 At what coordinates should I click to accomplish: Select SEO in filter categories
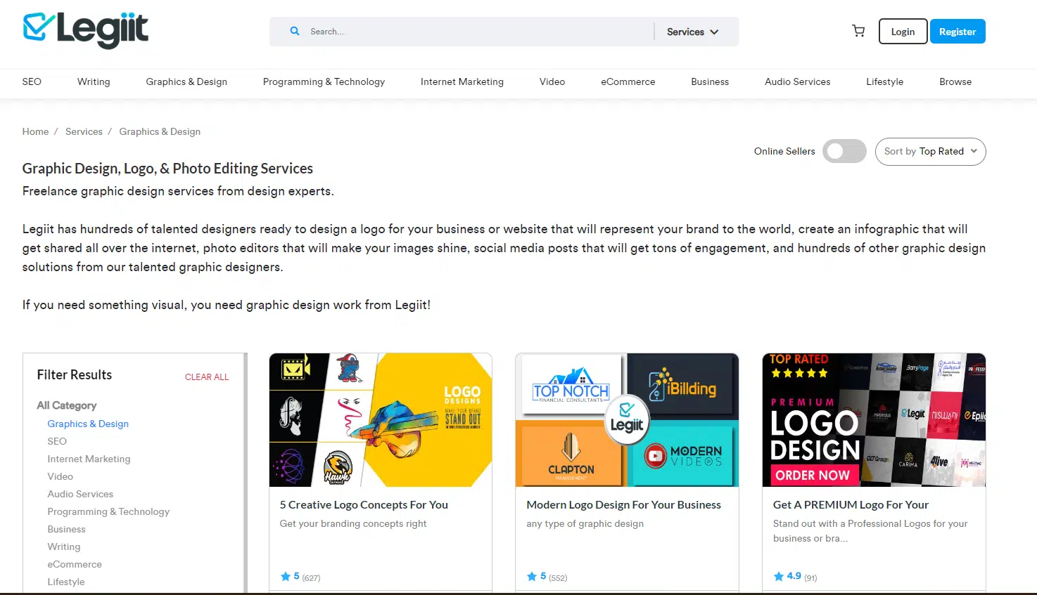(x=57, y=441)
